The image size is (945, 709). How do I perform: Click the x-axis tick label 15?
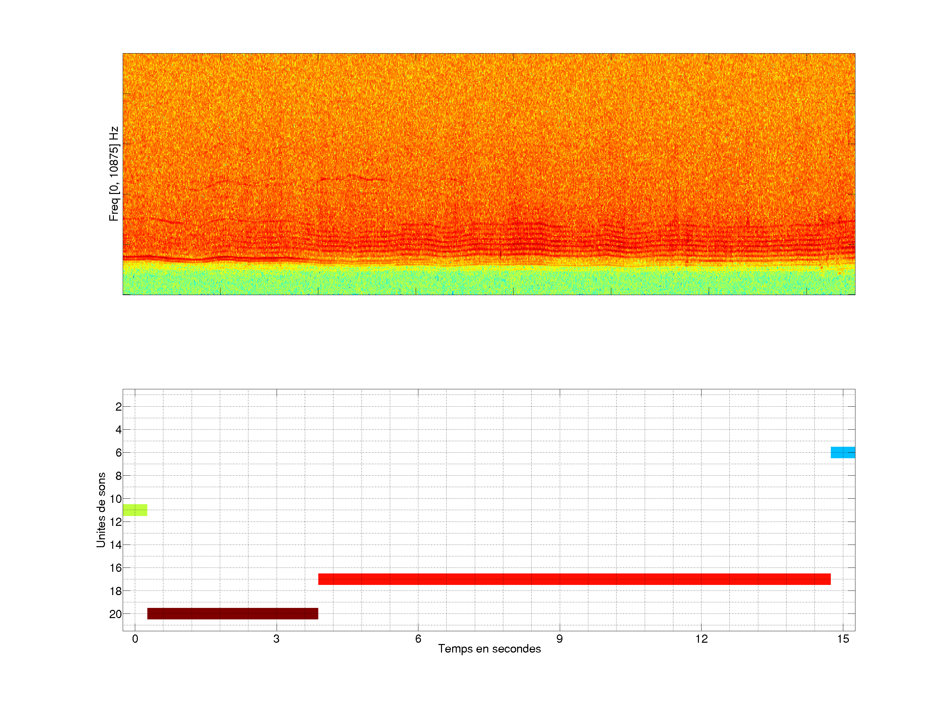[x=843, y=639]
